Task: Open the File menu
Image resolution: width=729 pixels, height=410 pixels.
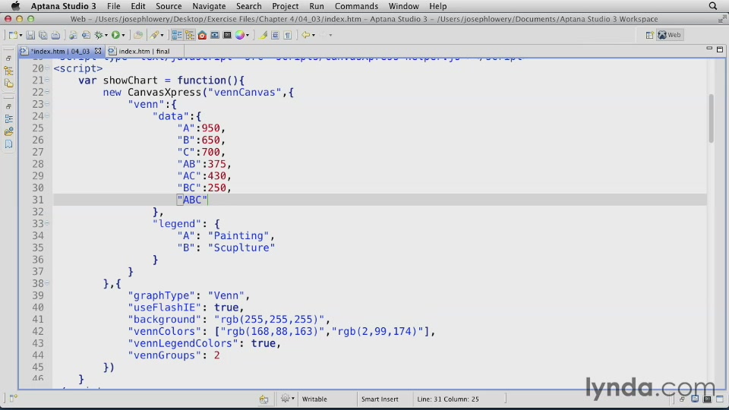Action: pos(113,6)
